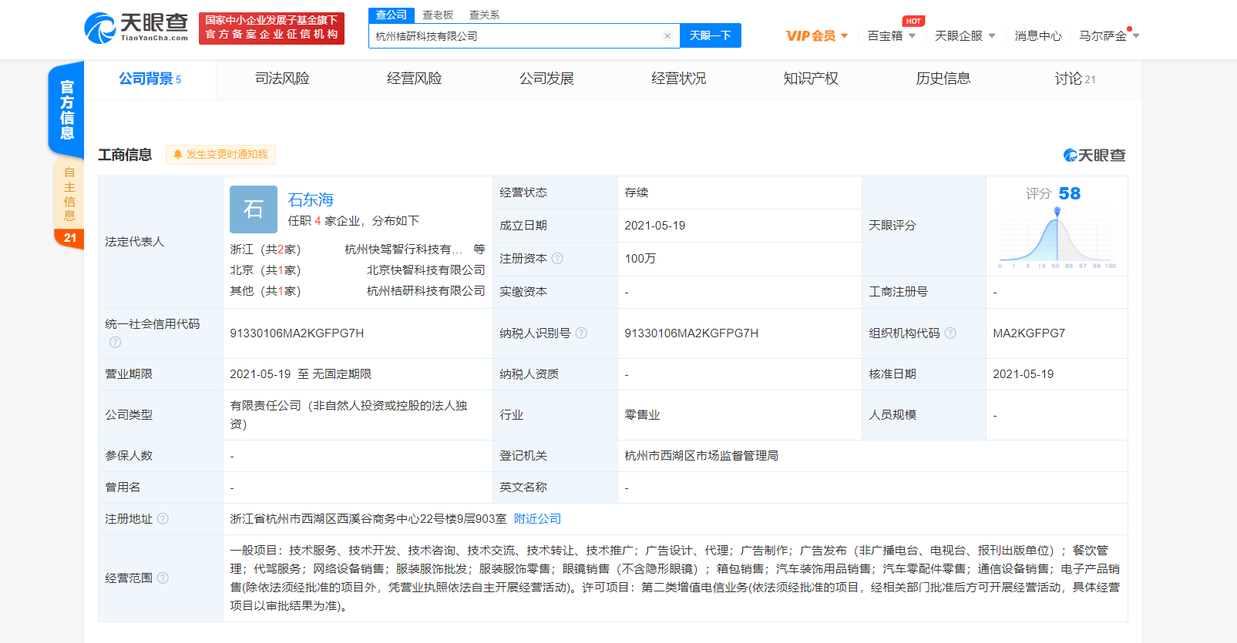
Task: Click the help icon beside 注册资本
Action: pos(557,259)
